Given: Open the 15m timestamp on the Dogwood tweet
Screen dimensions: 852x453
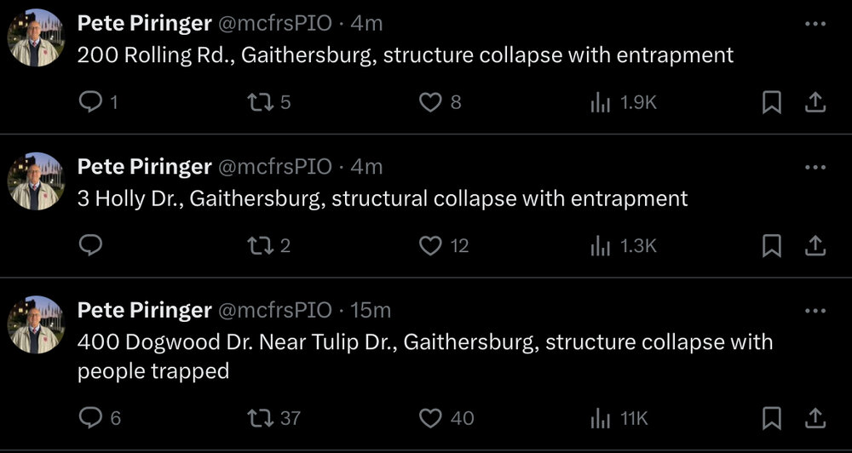Looking at the screenshot, I should 371,310.
